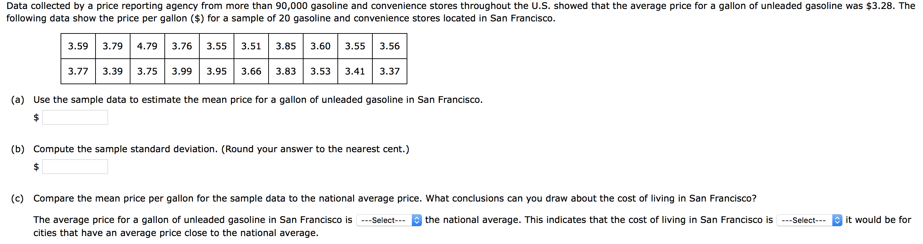Select the table cell showing 3.51

[251, 46]
